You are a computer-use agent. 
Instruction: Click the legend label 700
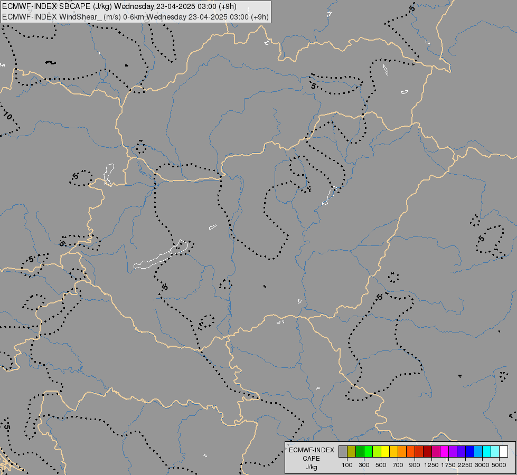pos(398,465)
